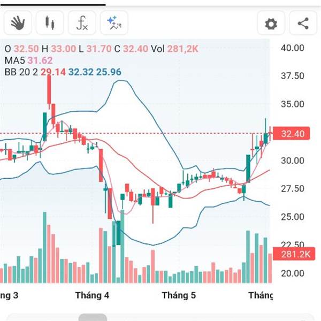Select the hand pan tool
Viewport: 321px width, 321px height.
click(18, 23)
